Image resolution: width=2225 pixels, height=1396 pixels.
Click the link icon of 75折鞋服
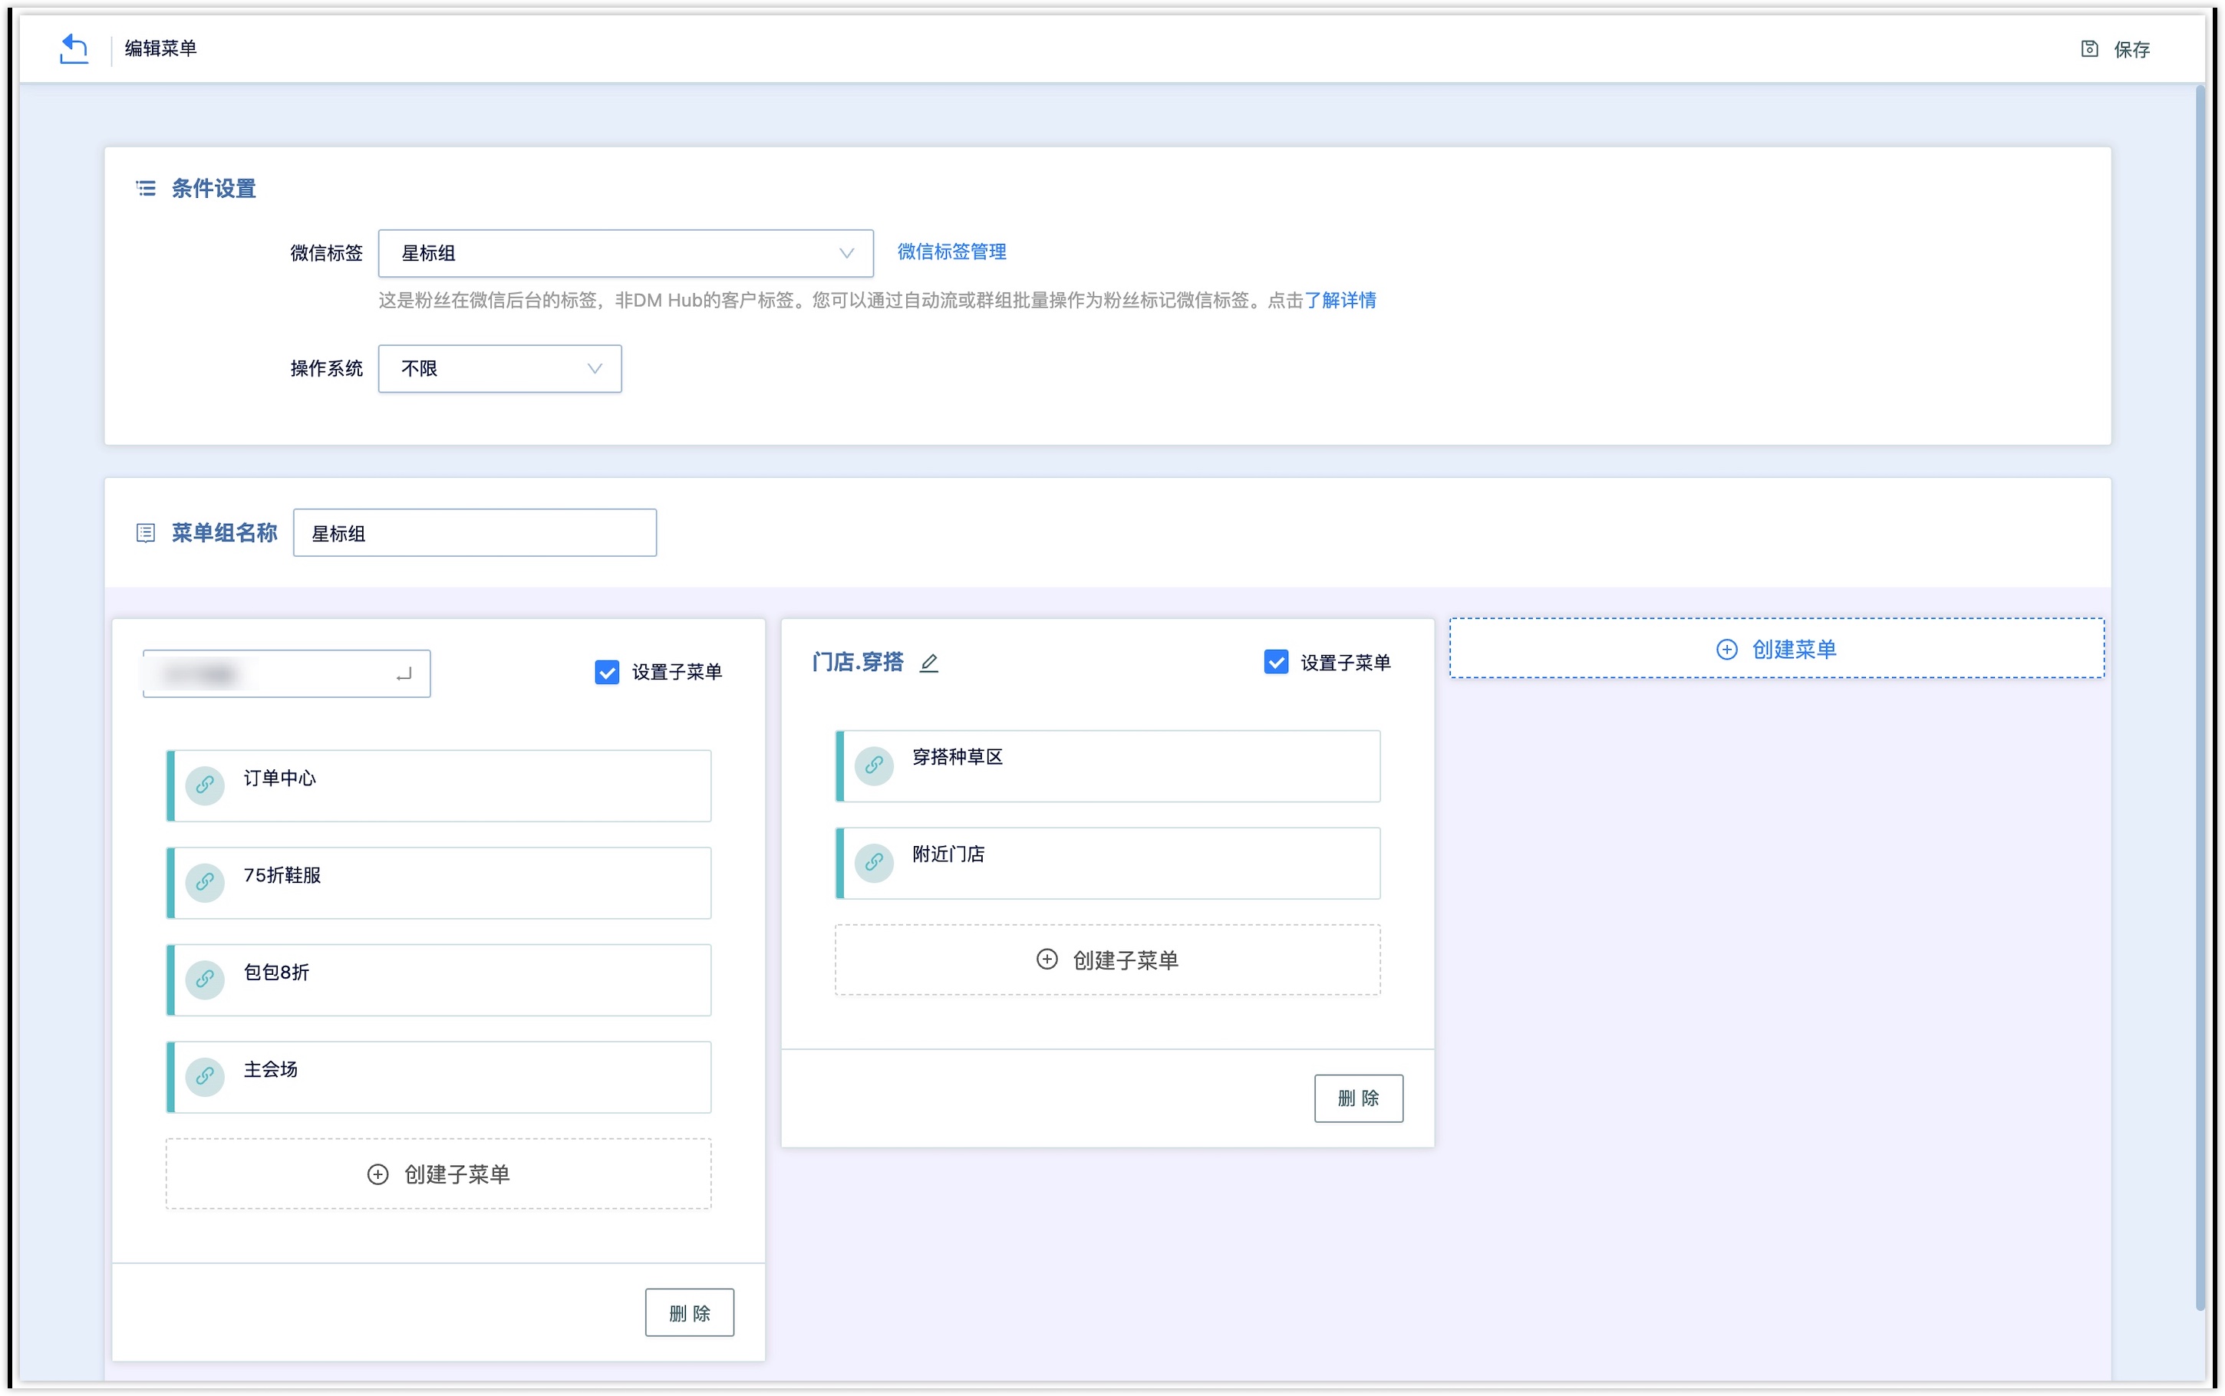[205, 883]
